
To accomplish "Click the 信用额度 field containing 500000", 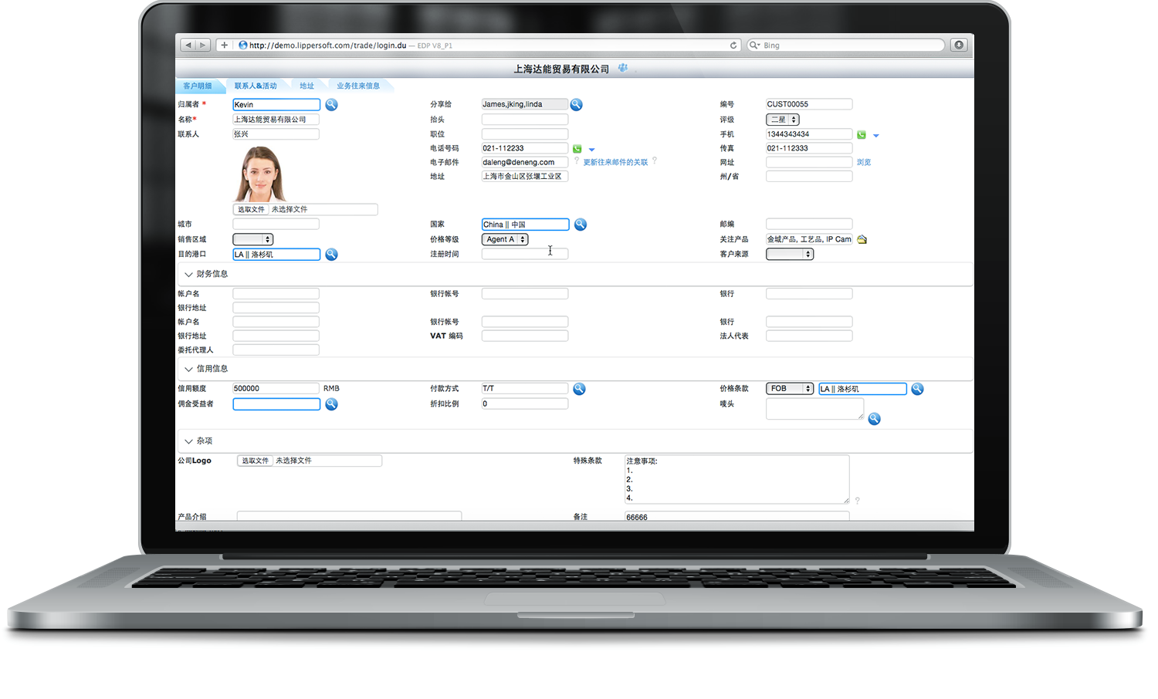I will (276, 389).
